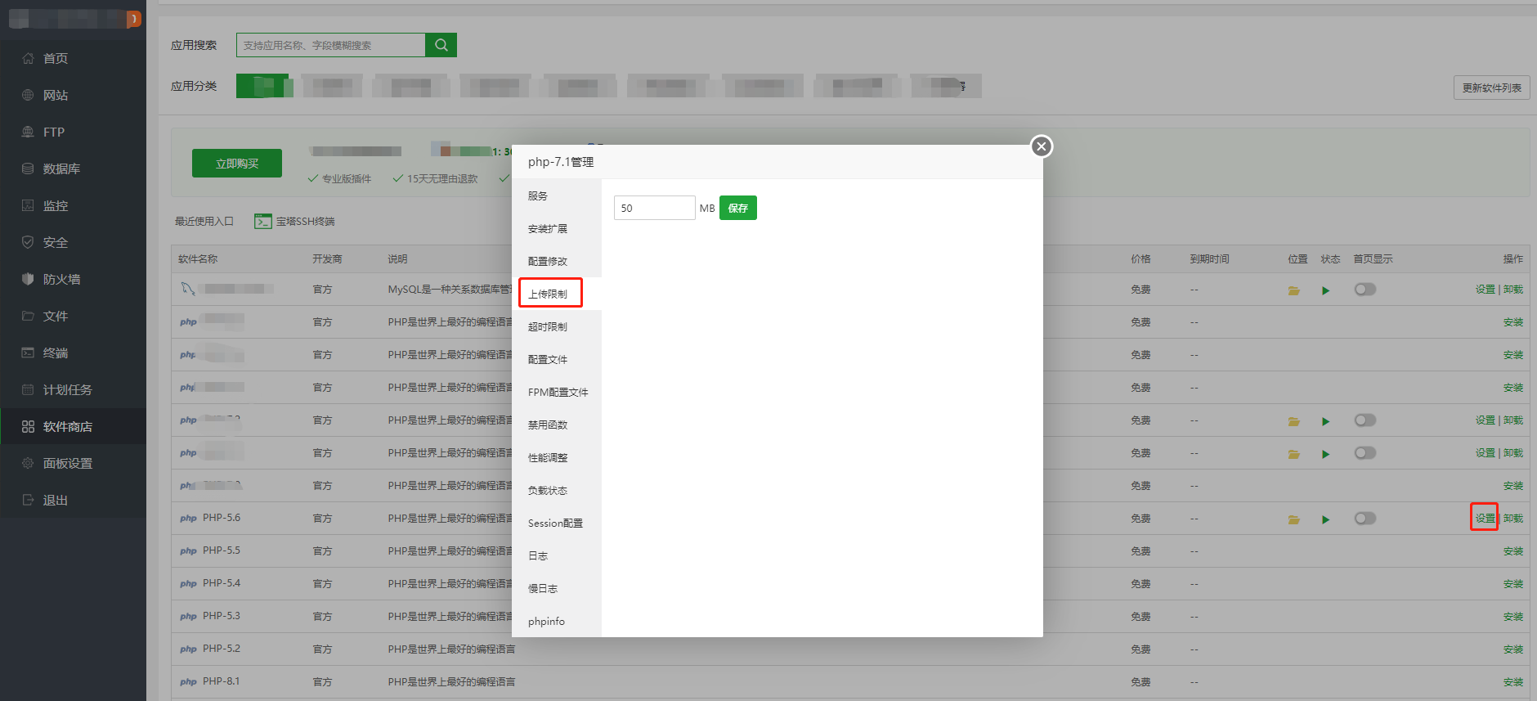The width and height of the screenshot is (1537, 701).
Task: Open the 宝塔SSH终端 terminal icon
Action: pos(262,222)
